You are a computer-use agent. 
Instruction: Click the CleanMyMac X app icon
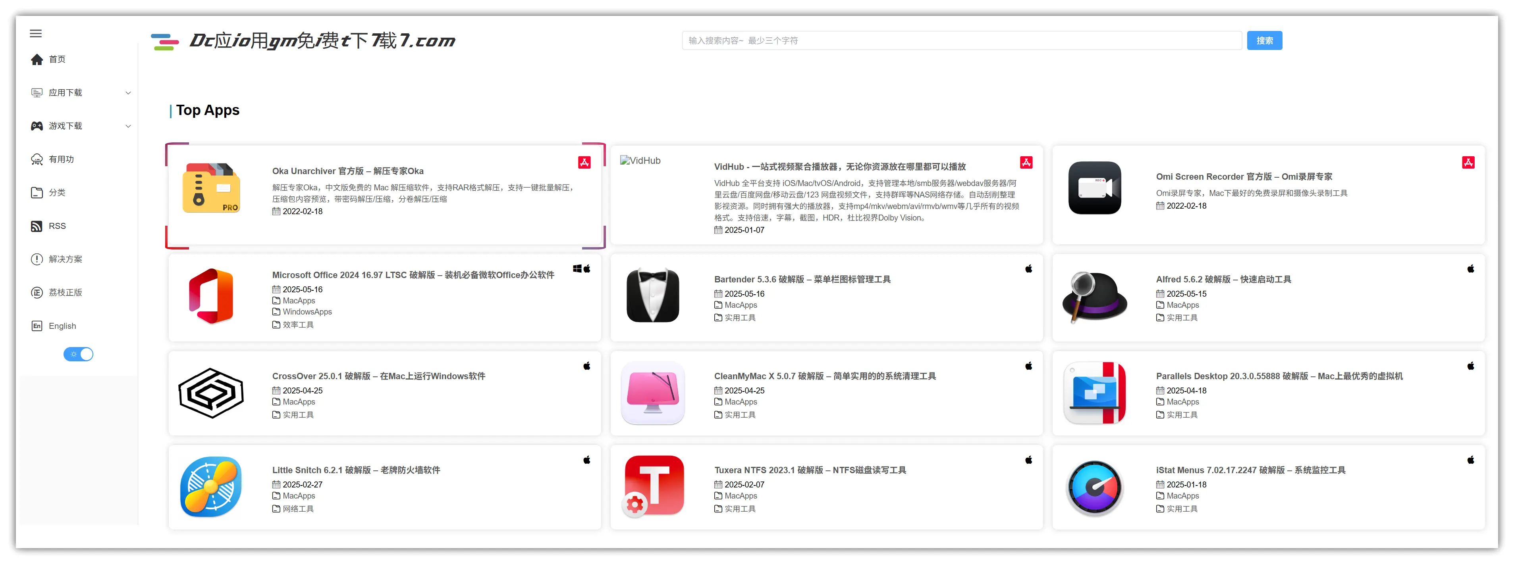pos(653,393)
